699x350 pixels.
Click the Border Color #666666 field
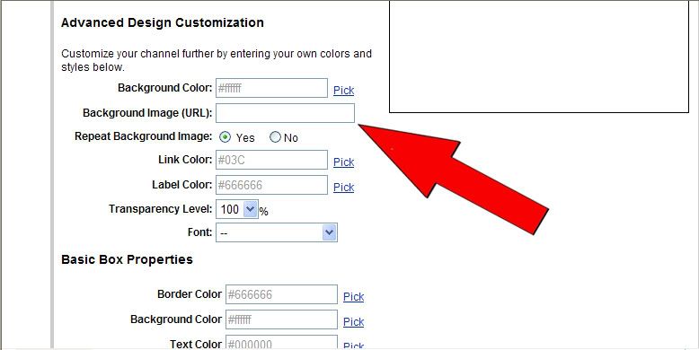coord(281,294)
